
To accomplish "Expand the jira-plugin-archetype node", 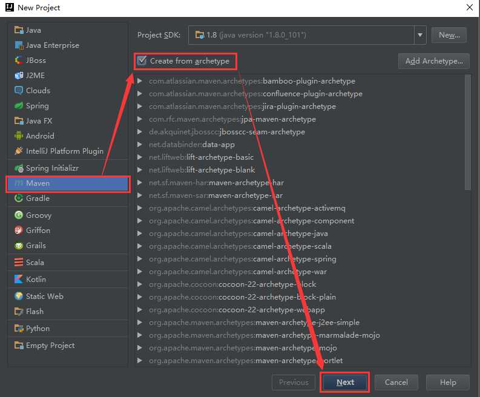I will (140, 107).
